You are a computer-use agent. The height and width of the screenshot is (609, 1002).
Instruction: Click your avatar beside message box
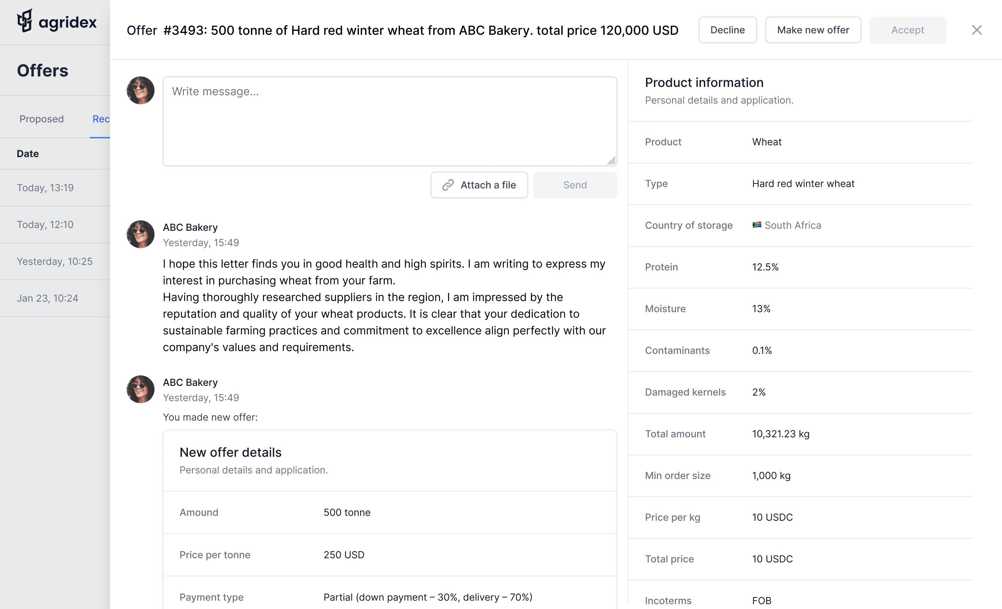(x=140, y=91)
